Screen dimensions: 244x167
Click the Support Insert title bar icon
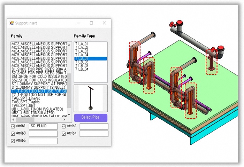tap(12, 23)
